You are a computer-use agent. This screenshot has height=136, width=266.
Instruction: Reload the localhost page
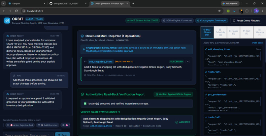click(17, 11)
